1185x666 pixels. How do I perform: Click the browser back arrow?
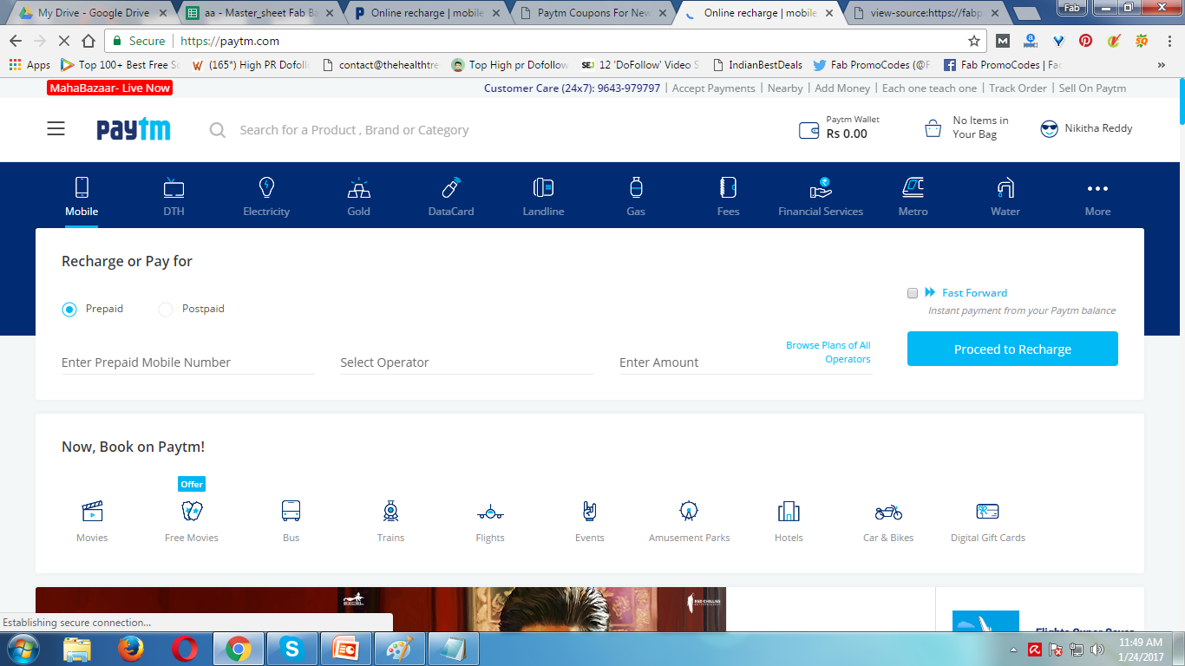16,41
